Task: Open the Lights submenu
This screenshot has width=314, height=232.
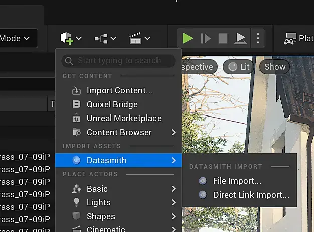Action: point(118,202)
